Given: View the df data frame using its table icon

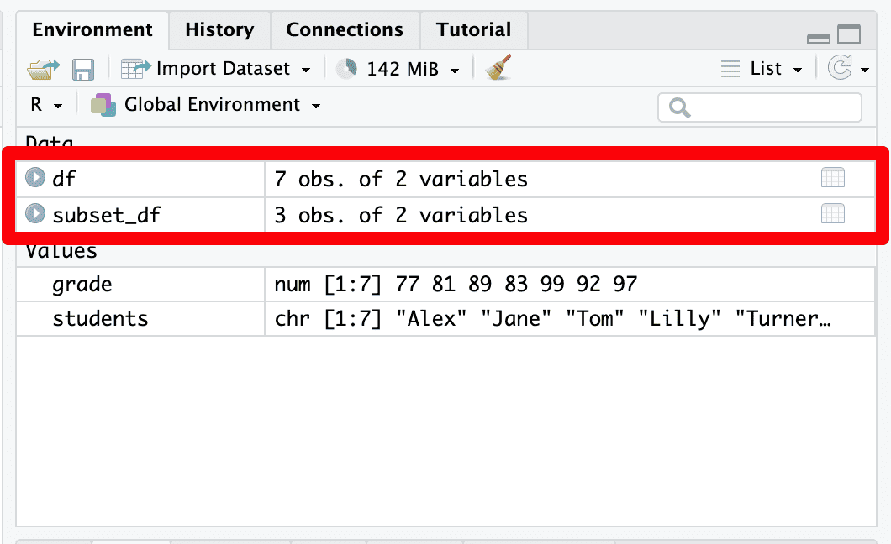Looking at the screenshot, I should (x=832, y=178).
